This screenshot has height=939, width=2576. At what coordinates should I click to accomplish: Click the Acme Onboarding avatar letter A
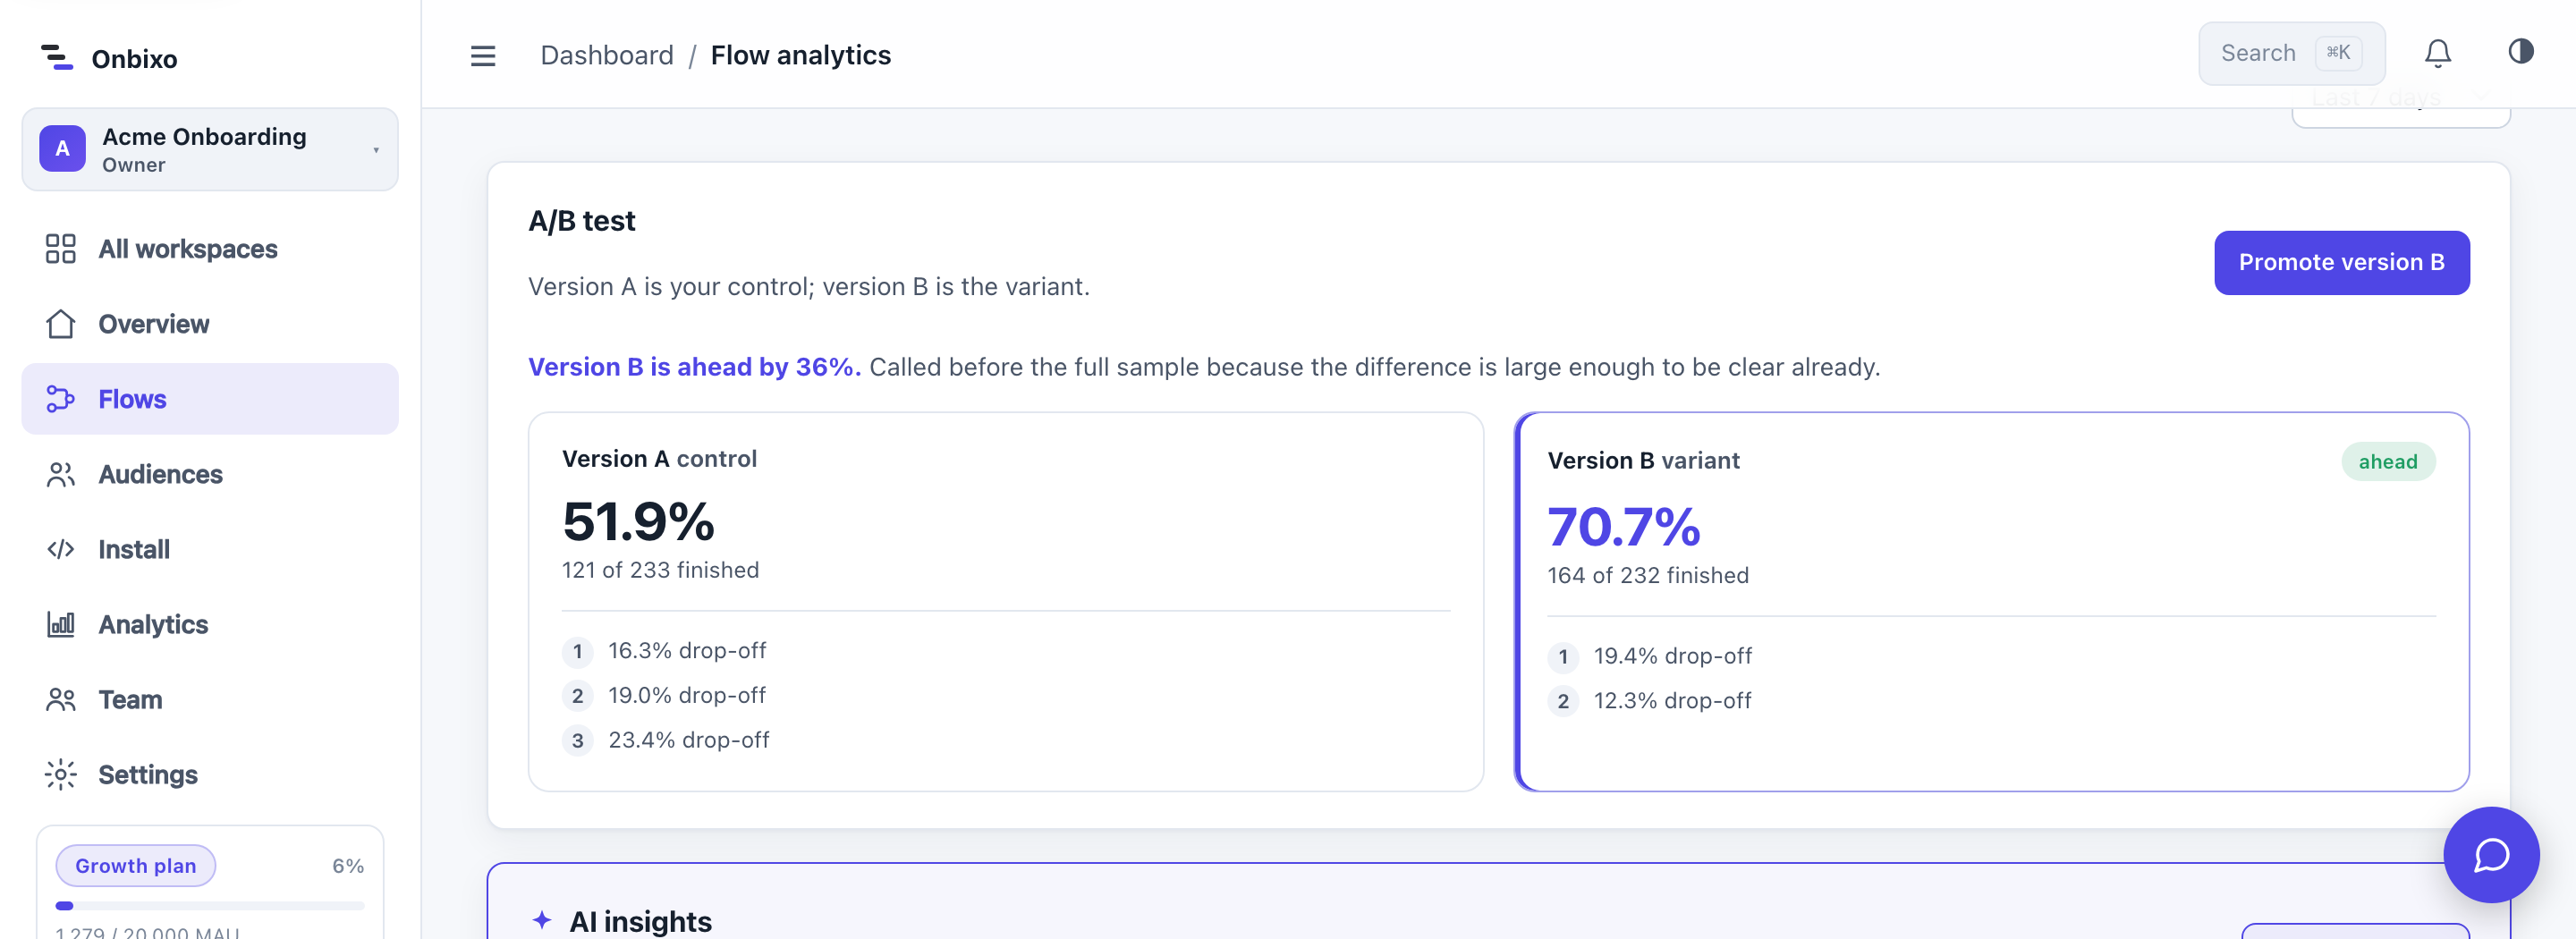[62, 149]
